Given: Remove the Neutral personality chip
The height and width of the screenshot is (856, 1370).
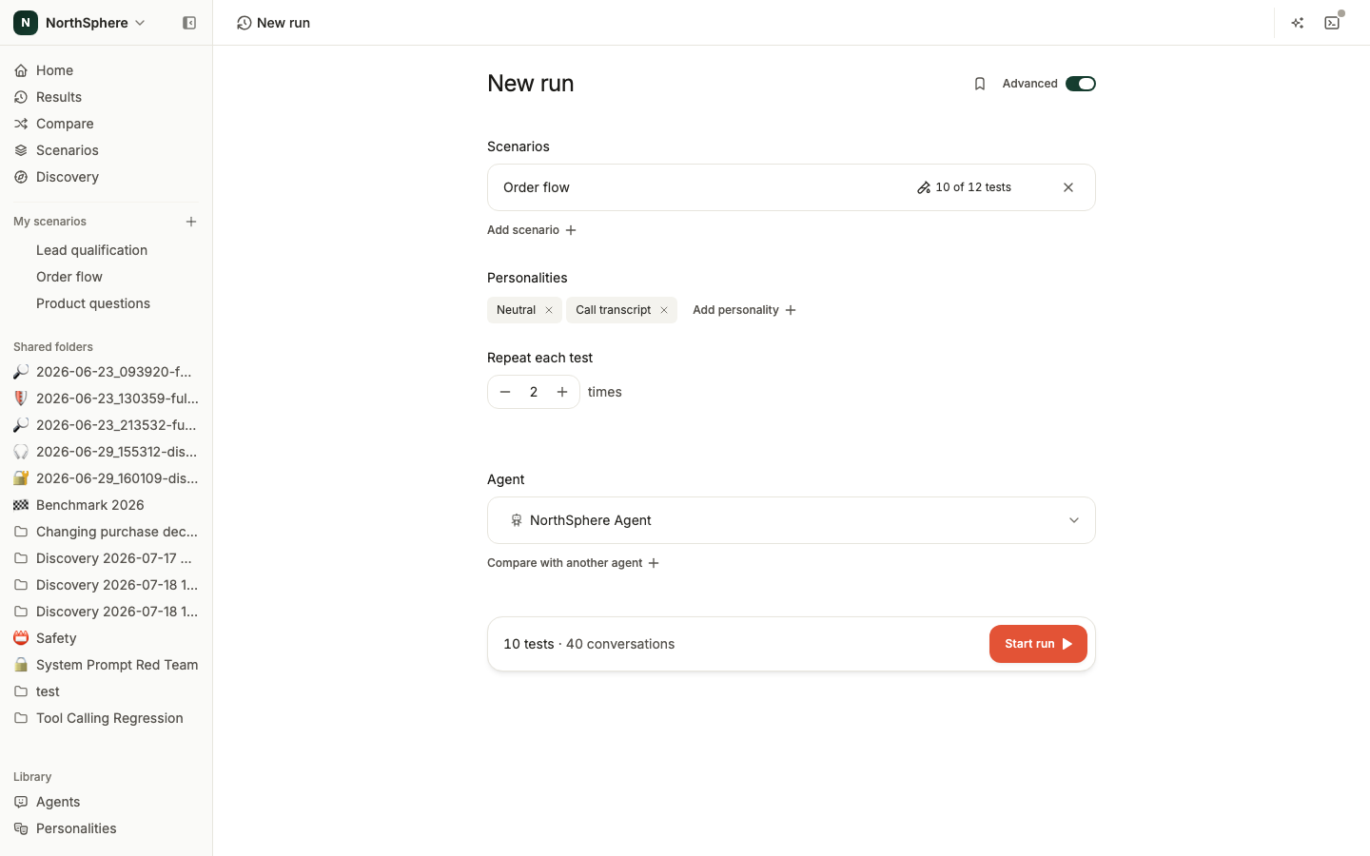Looking at the screenshot, I should click(549, 310).
